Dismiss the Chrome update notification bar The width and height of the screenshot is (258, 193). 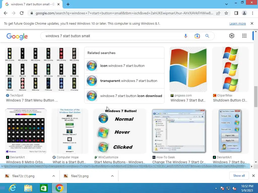click(252, 23)
